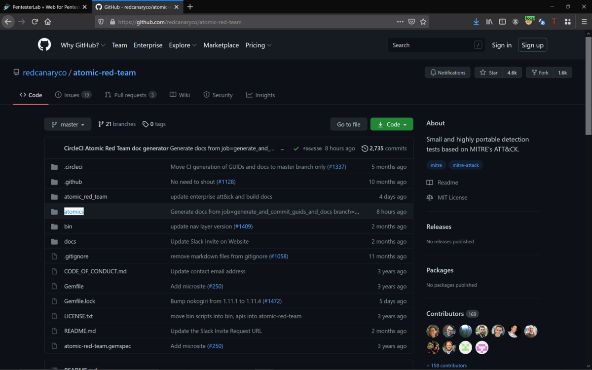Click the GitHub search field
This screenshot has width=592, height=370.
point(437,45)
